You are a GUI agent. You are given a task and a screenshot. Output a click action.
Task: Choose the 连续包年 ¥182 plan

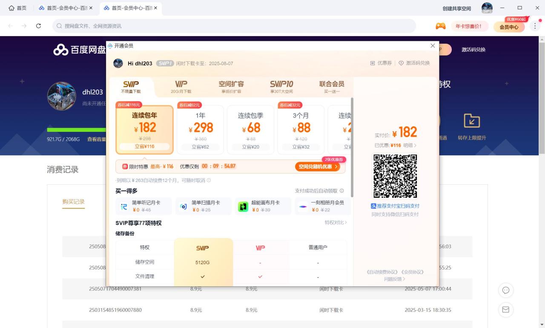tap(145, 130)
